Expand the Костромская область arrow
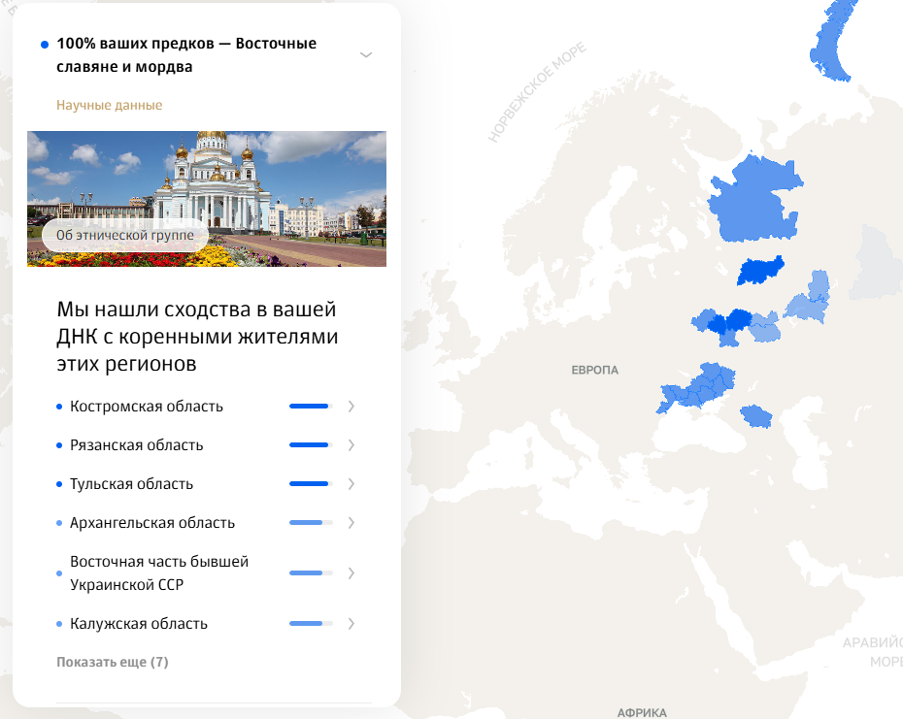This screenshot has height=719, width=903. (351, 407)
